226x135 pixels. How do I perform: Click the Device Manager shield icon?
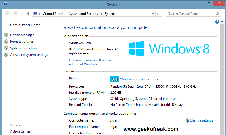[x=6, y=35]
